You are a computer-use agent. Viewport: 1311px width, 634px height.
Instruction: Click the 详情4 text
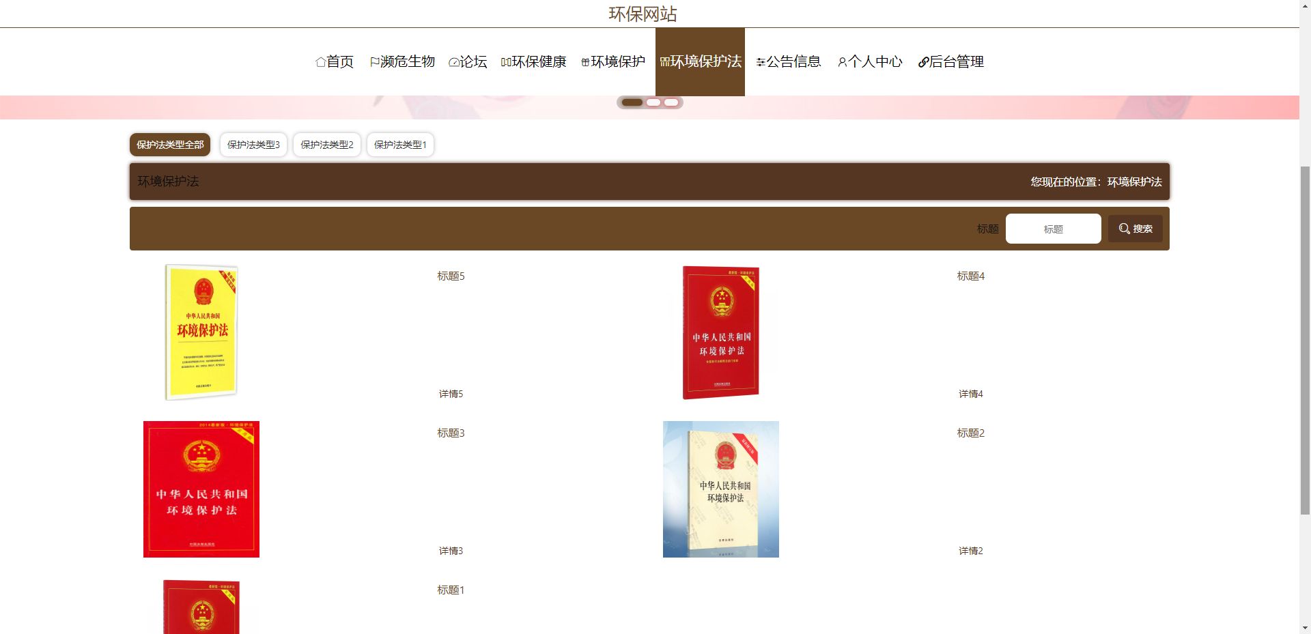(x=970, y=394)
